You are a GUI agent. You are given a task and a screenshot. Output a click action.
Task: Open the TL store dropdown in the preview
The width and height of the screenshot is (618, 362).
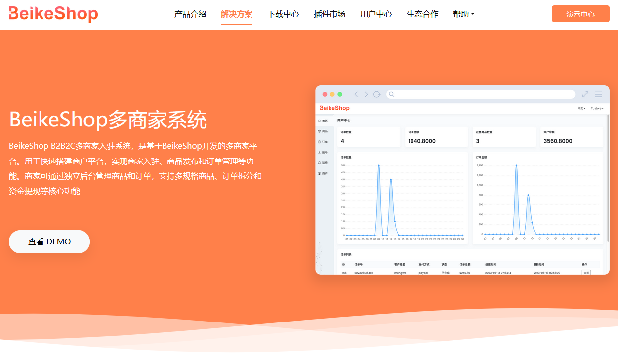pos(597,108)
